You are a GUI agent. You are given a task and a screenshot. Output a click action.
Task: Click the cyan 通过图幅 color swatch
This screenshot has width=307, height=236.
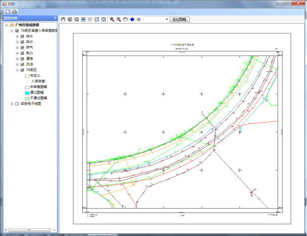click(x=27, y=93)
